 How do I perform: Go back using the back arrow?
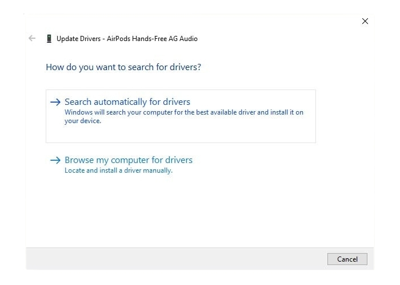[32, 38]
